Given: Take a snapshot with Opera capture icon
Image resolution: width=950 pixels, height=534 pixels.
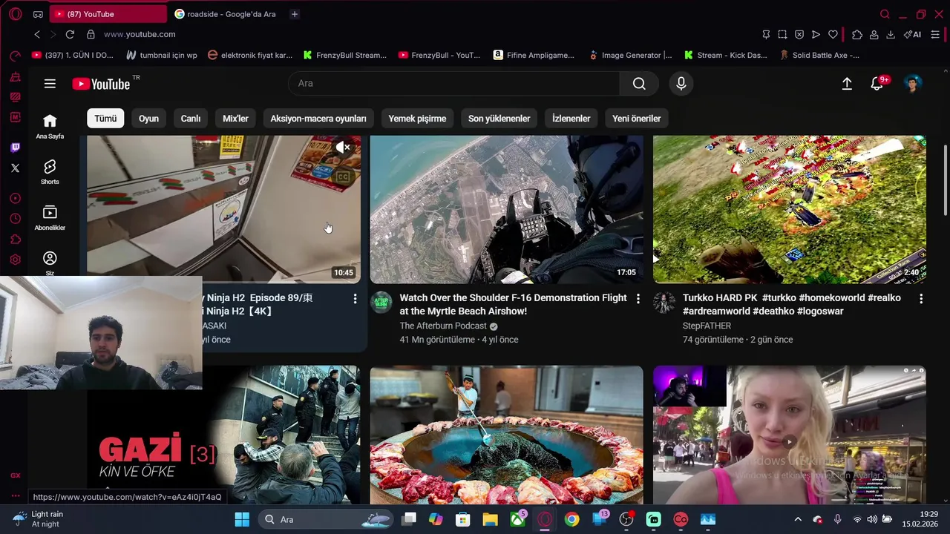Looking at the screenshot, I should tap(782, 34).
